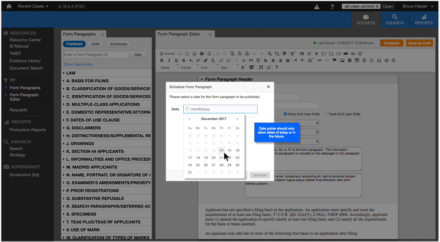Select the Published filter
The image size is (440, 242).
click(74, 44)
